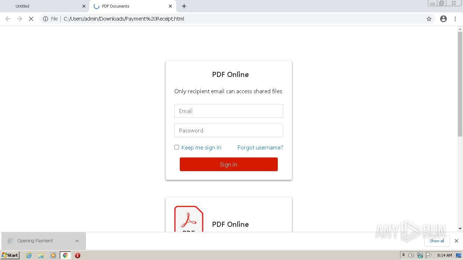Open the media player taskbar icon
Screen dimensions: 463x260
coord(53,255)
